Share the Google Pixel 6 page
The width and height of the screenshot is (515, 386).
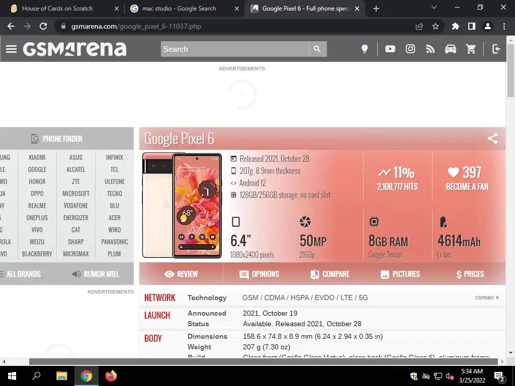[492, 139]
